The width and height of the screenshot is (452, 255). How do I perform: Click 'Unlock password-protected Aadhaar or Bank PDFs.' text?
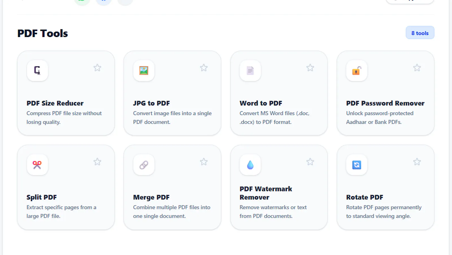point(380,118)
